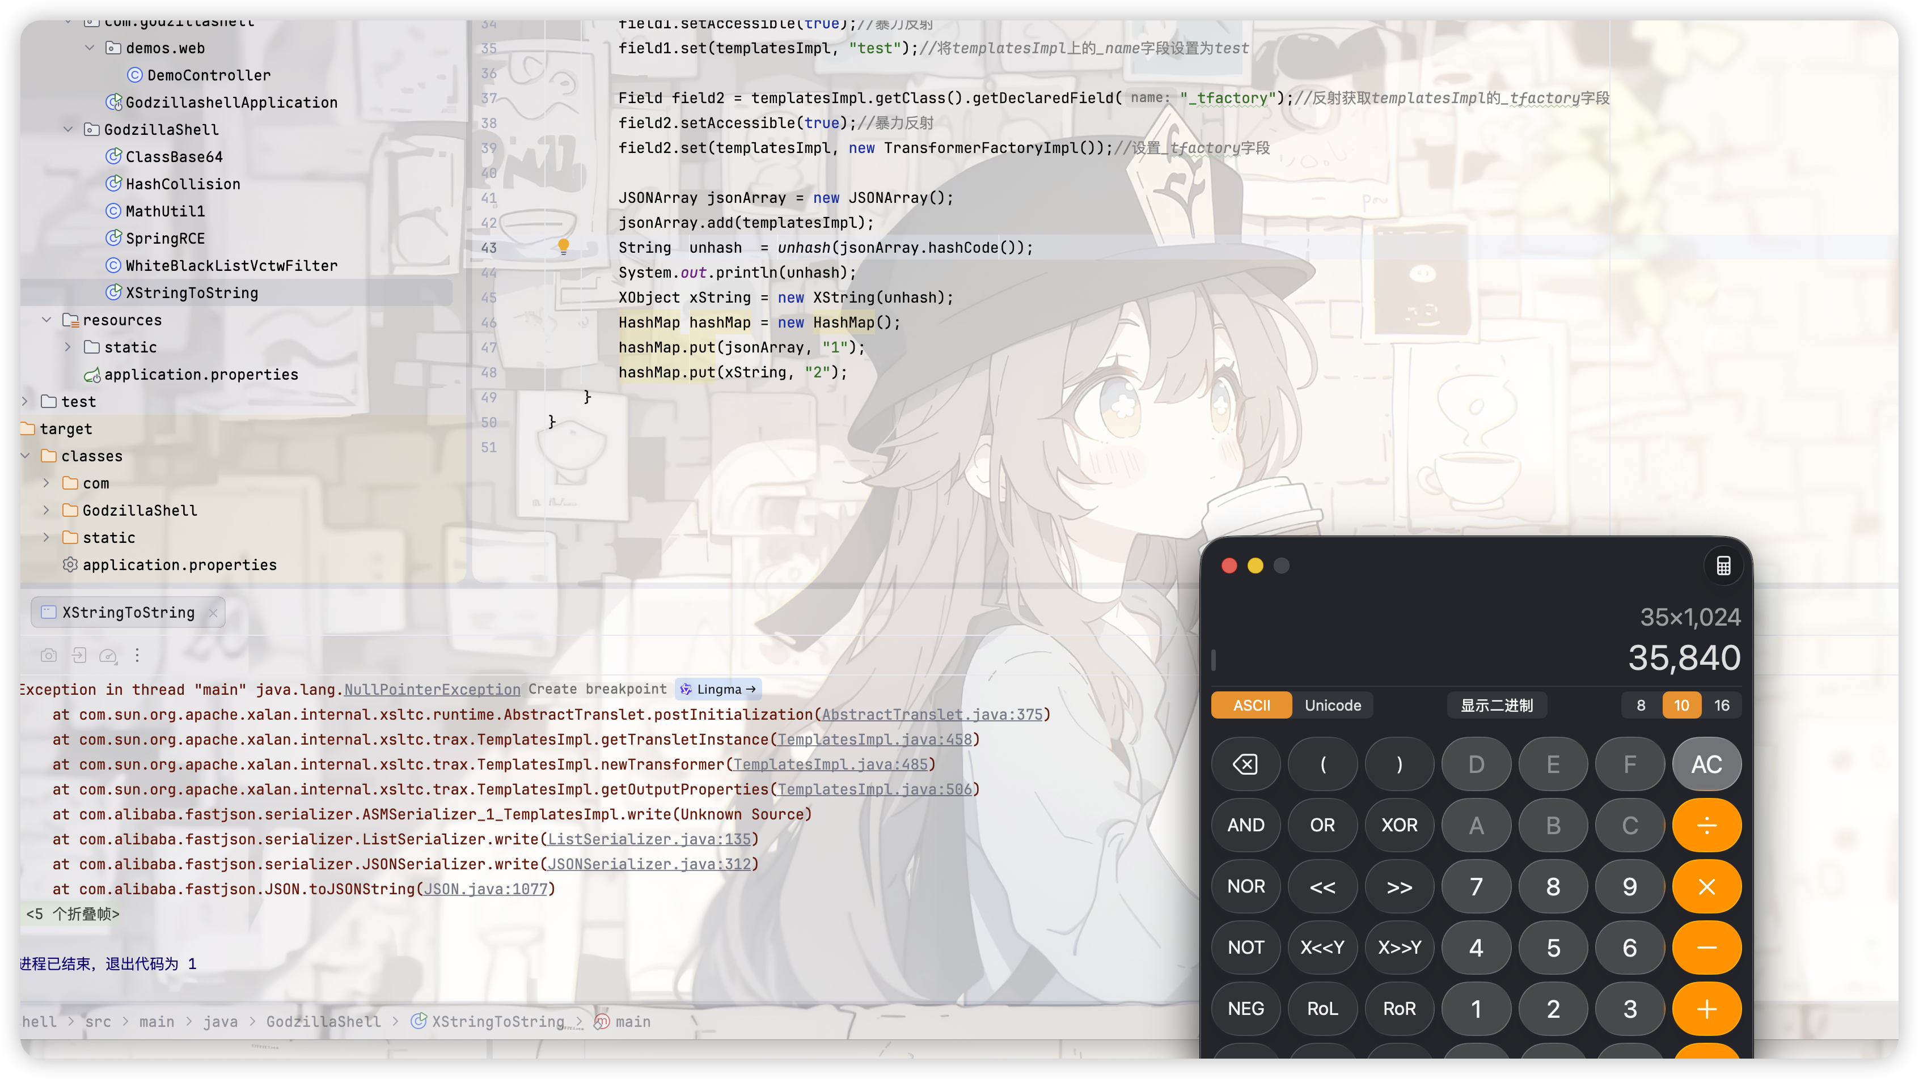This screenshot has height=1079, width=1919.
Task: Click the XOR button in Calculator
Action: [x=1399, y=825]
